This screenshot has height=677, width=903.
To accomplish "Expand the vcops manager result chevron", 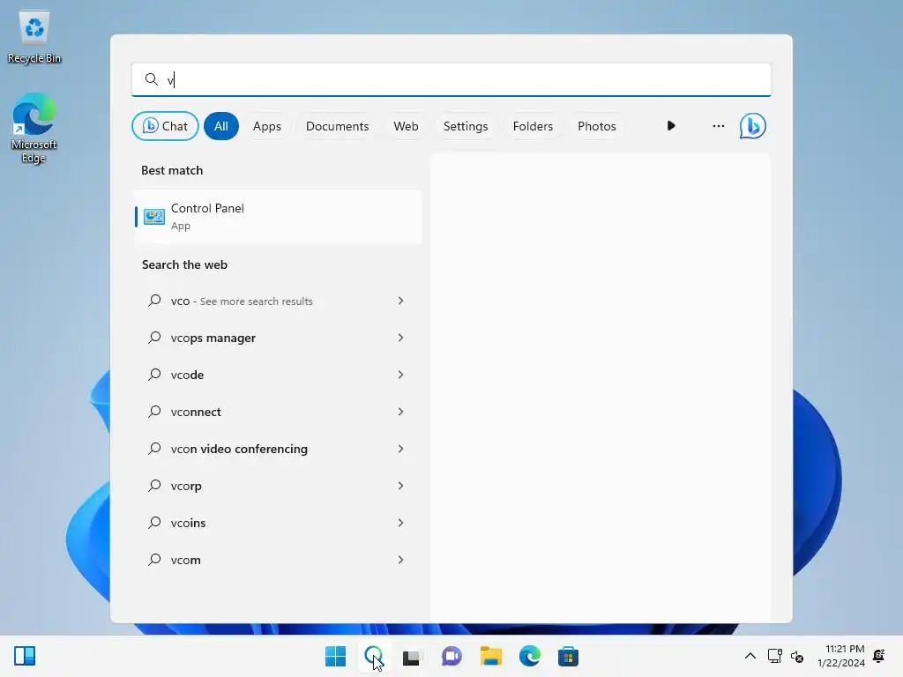I will tap(401, 338).
